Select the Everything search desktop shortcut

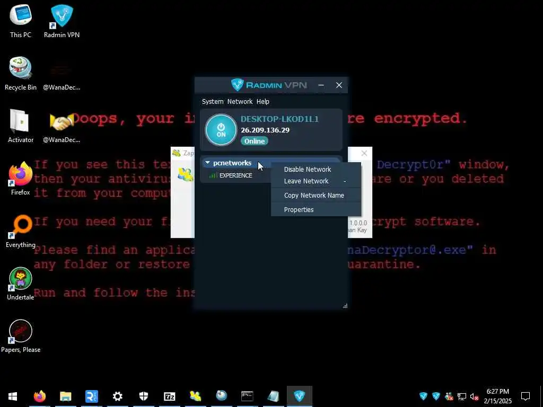(21, 231)
